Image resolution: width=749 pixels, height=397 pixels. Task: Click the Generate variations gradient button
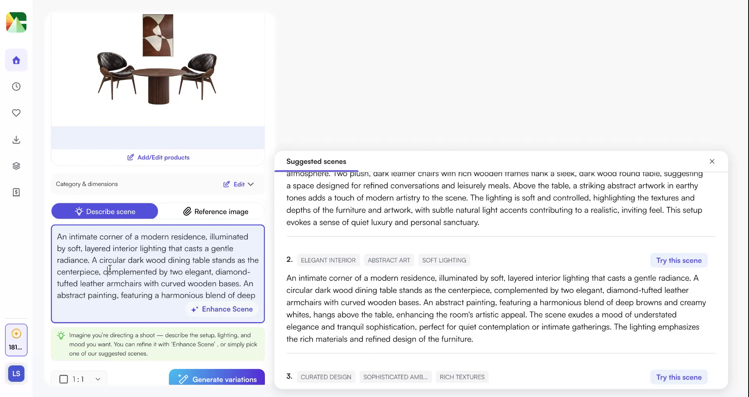coord(217,379)
